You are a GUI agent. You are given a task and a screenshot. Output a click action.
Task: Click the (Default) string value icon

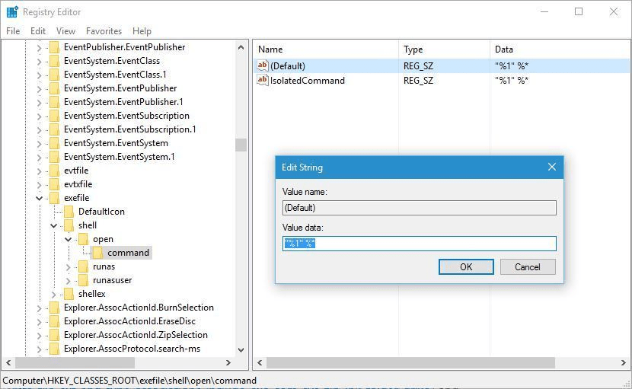pyautogui.click(x=263, y=66)
